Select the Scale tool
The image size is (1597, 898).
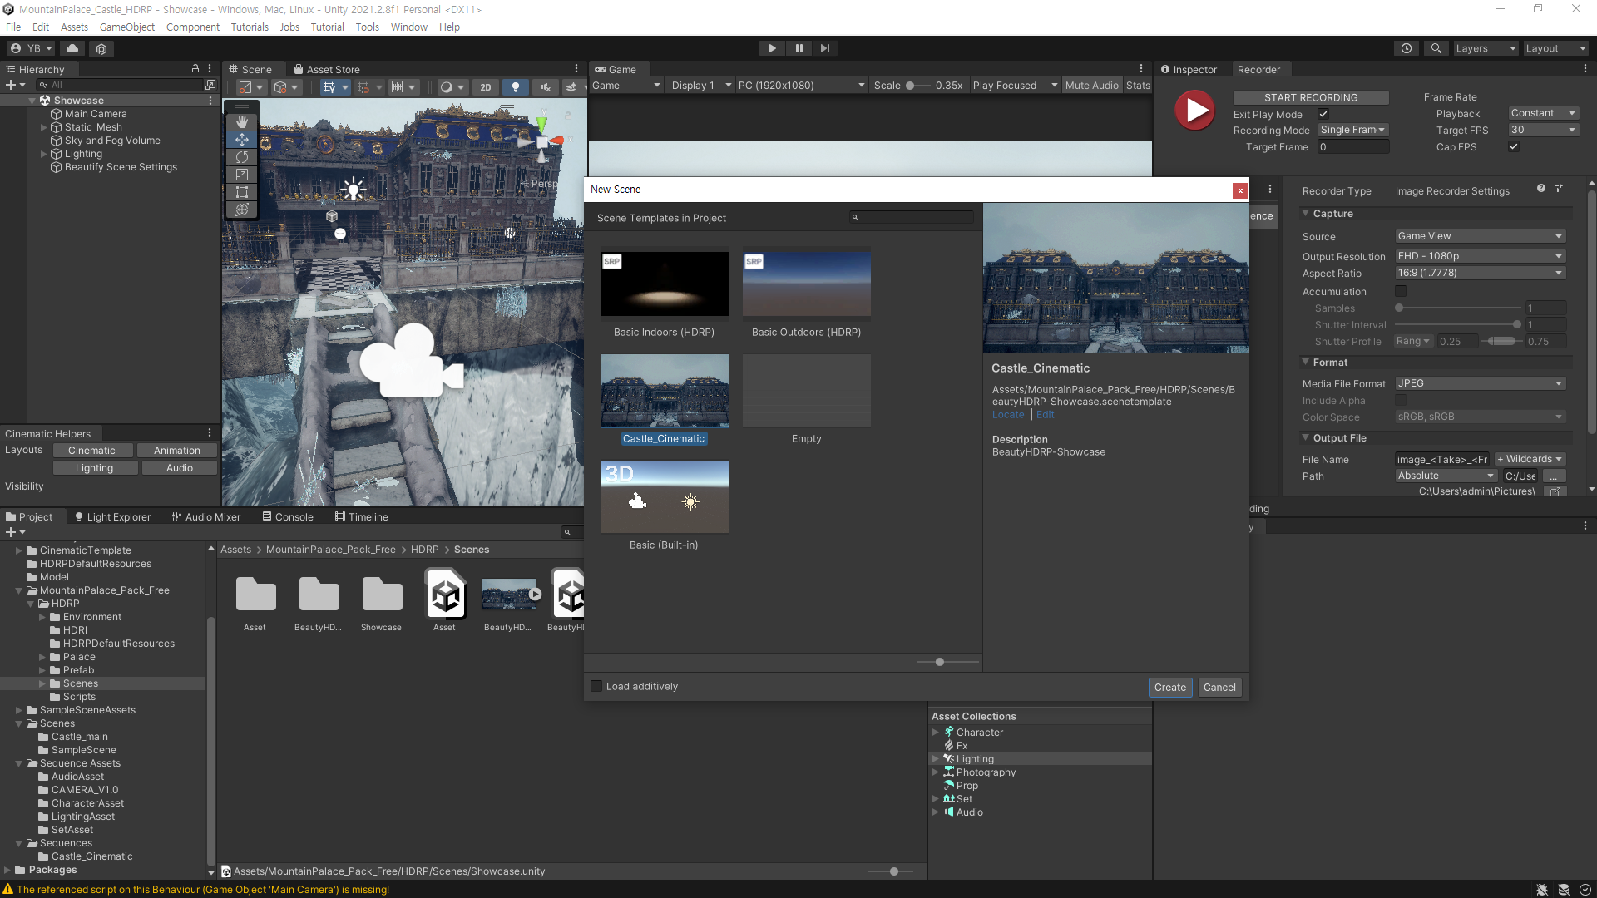(x=241, y=175)
